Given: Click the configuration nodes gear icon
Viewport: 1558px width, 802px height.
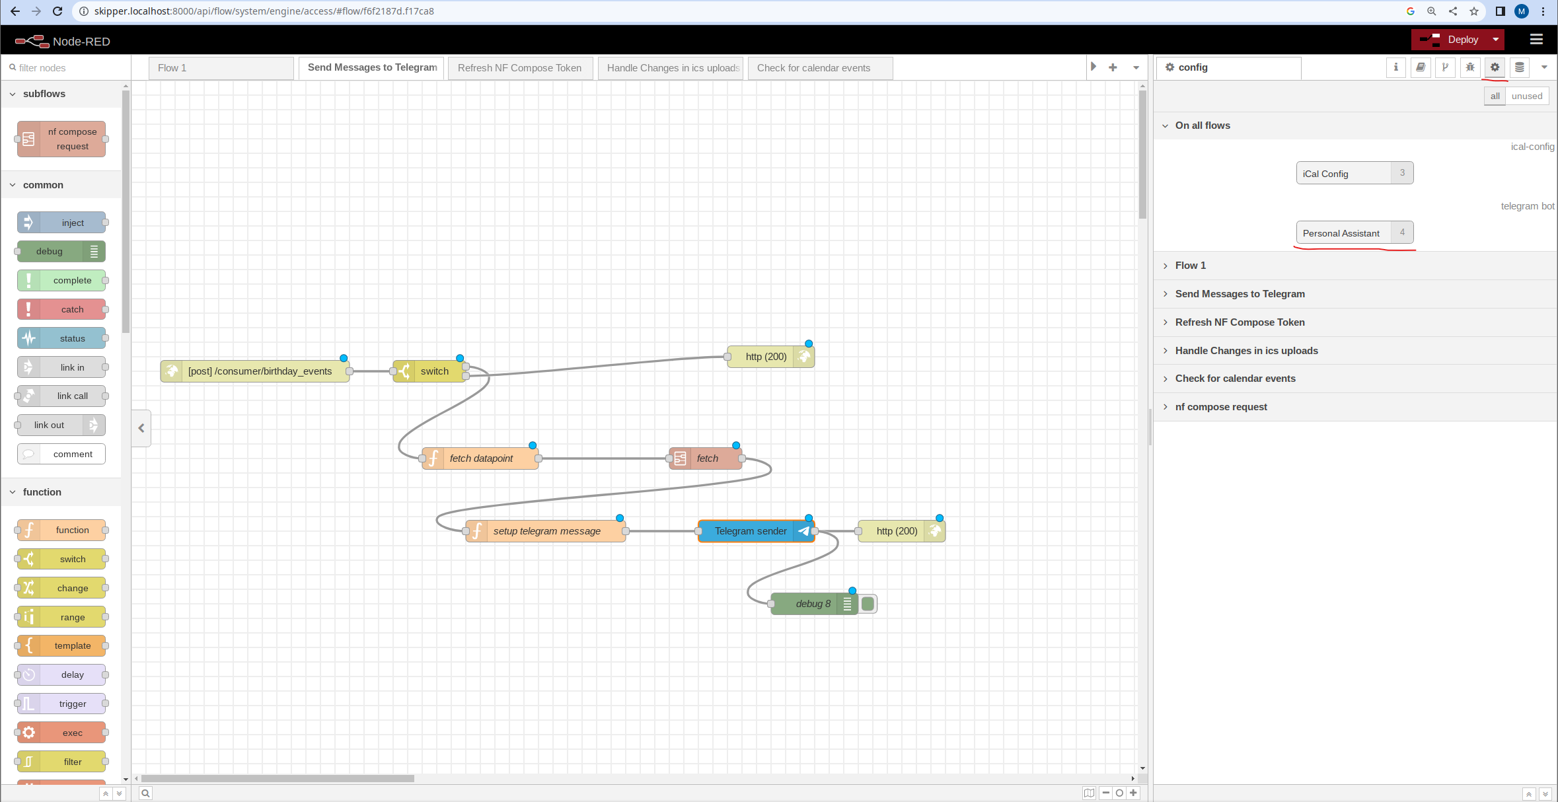Looking at the screenshot, I should tap(1495, 67).
